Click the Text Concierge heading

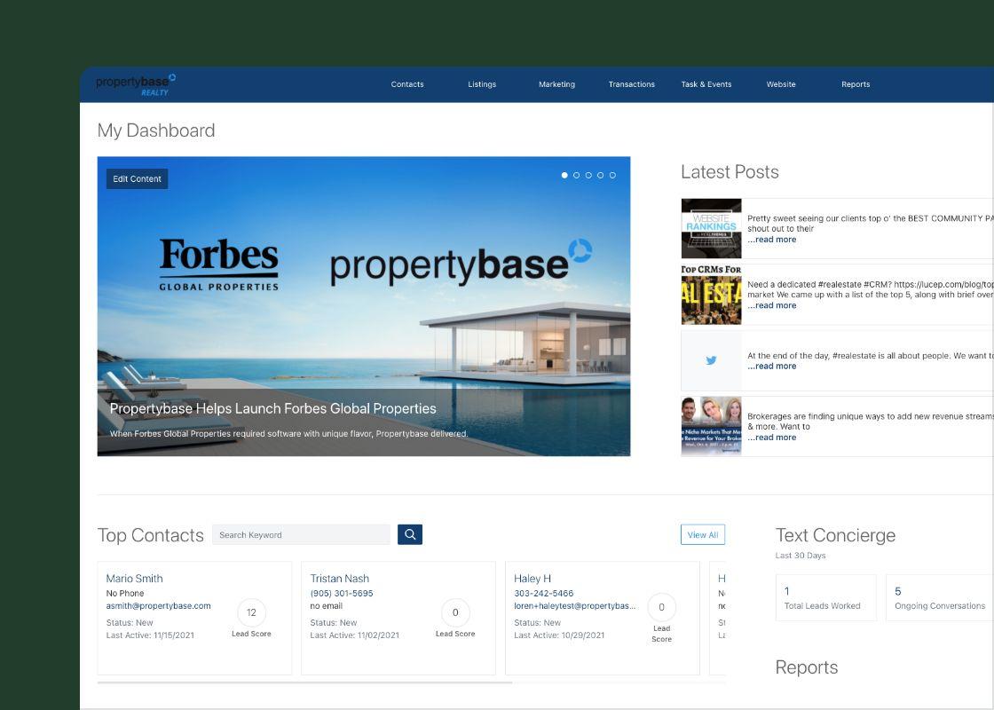[x=835, y=536]
